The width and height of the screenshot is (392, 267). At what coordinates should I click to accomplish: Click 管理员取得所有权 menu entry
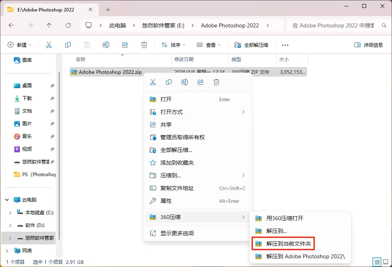(x=198, y=137)
